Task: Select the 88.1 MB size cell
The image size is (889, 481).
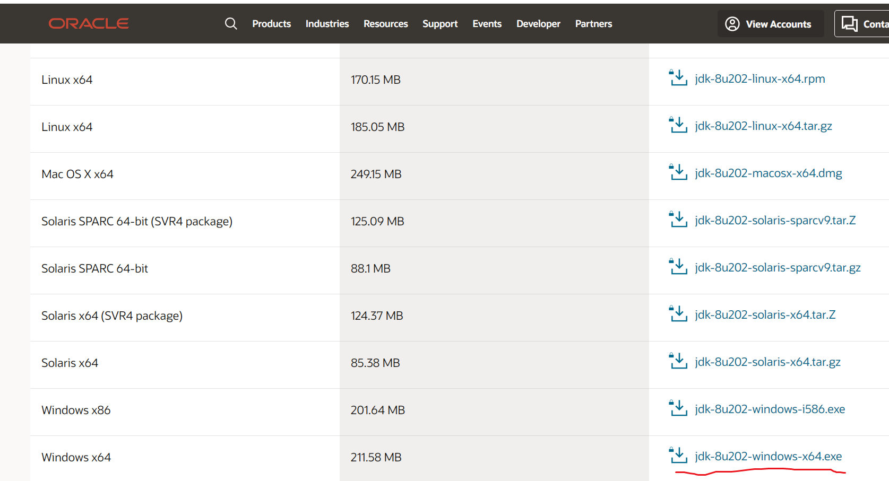Action: pos(494,270)
